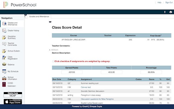Click 'AP ENGLISH LANG.&COMP.' course cell
Image resolution: width=174 pixels, height=109 pixels.
(x=73, y=40)
